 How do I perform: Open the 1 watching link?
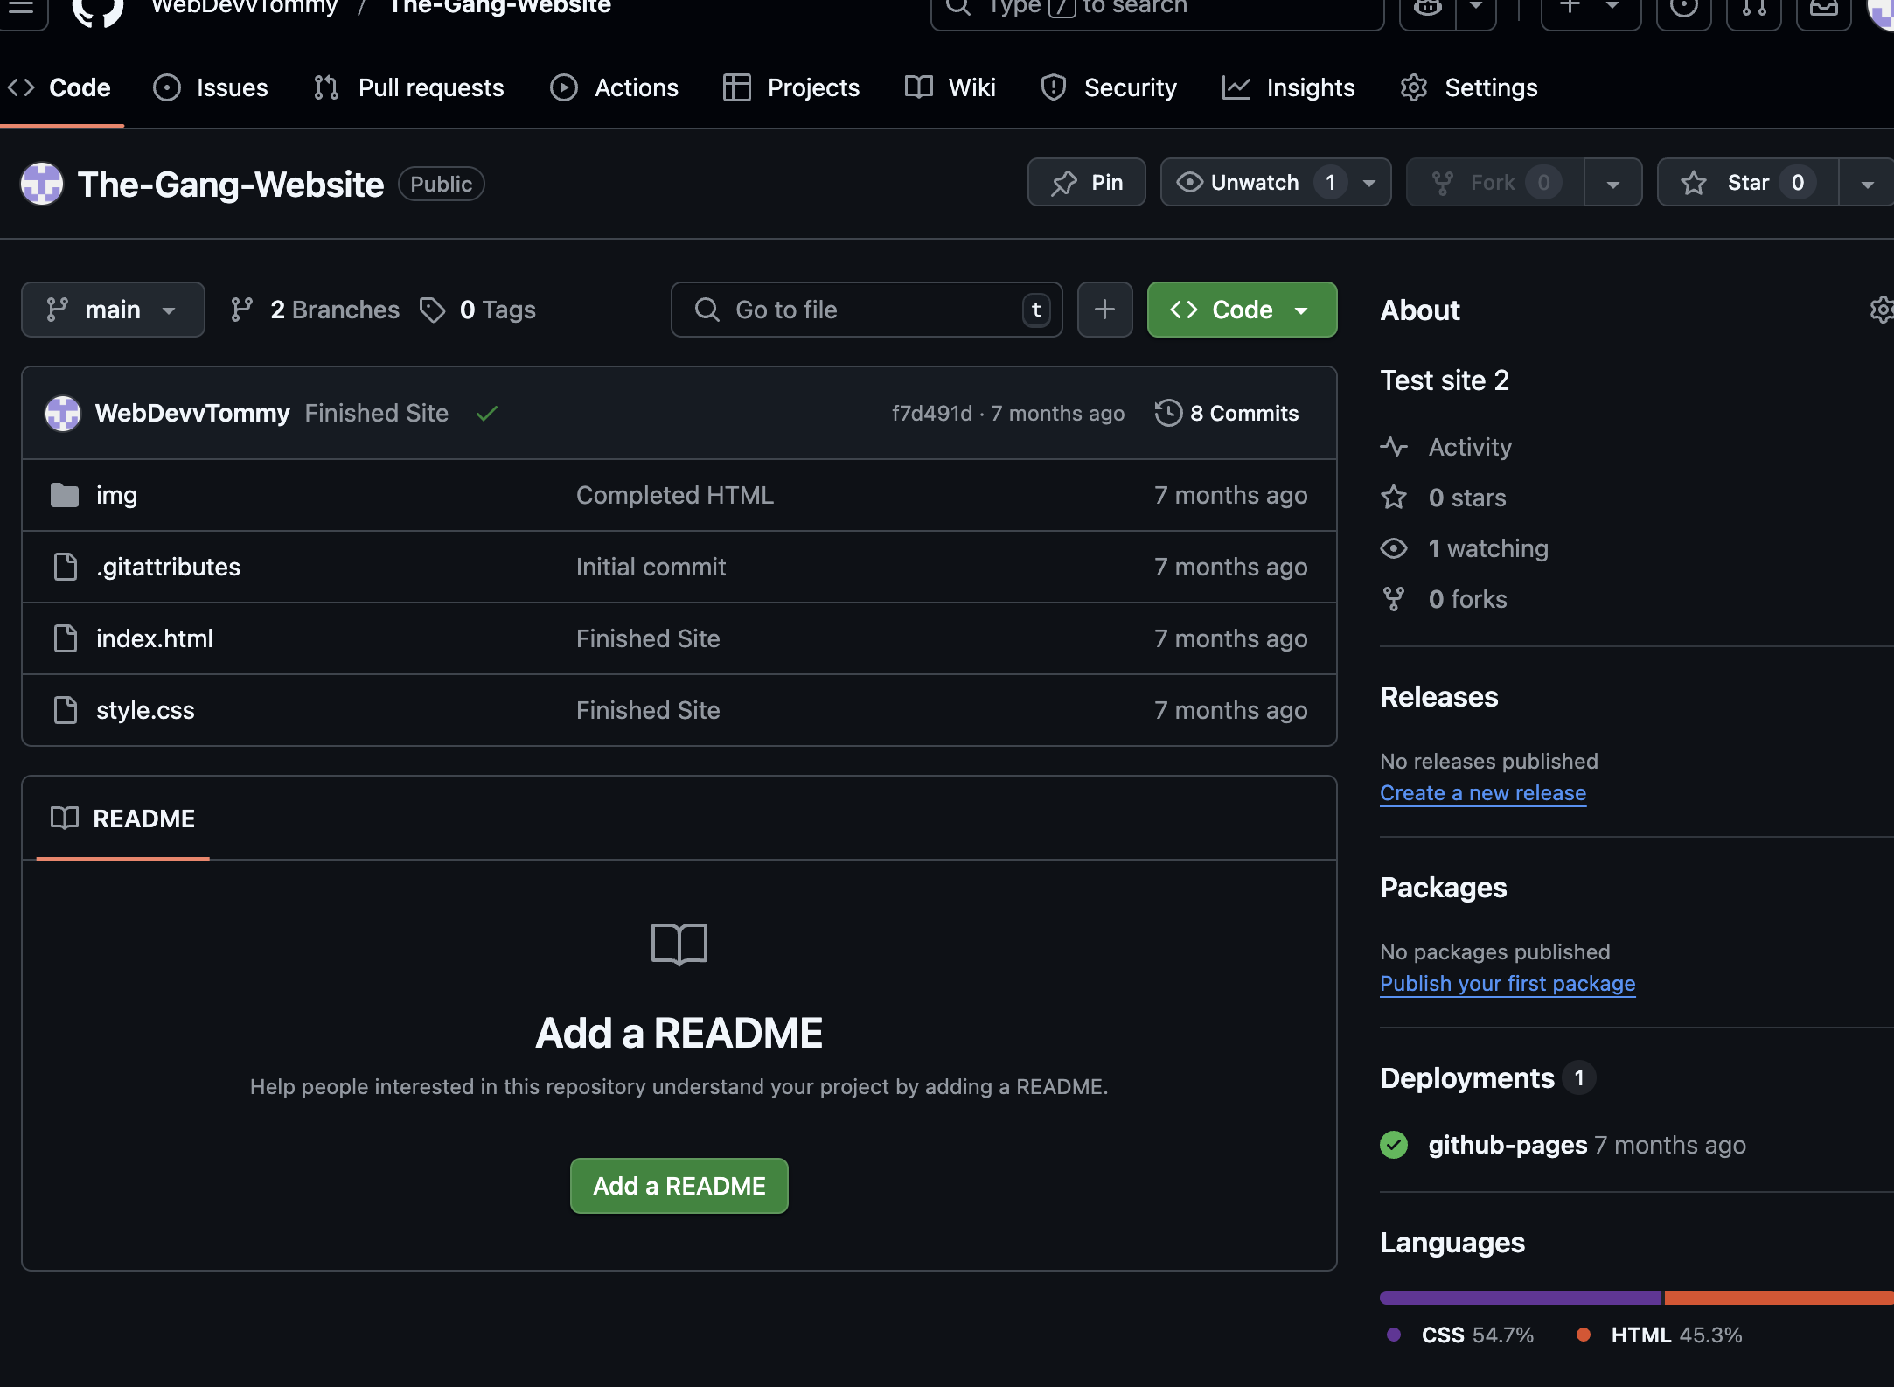click(x=1465, y=548)
